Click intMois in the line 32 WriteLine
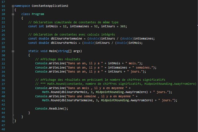This screenshot has width=198, height=132. click(x=114, y=63)
